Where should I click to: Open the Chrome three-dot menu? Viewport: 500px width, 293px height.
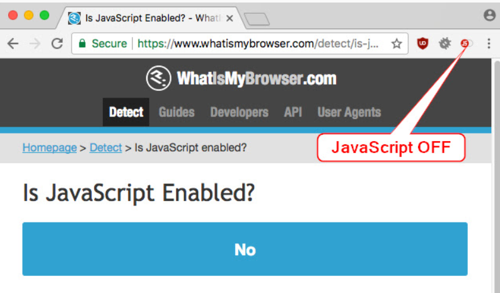489,43
